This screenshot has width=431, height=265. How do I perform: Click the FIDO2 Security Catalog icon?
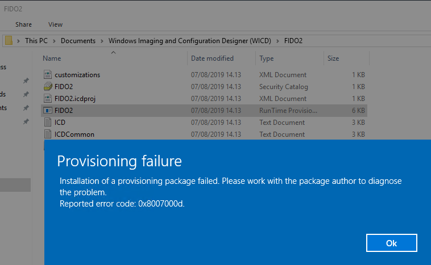pyautogui.click(x=48, y=87)
